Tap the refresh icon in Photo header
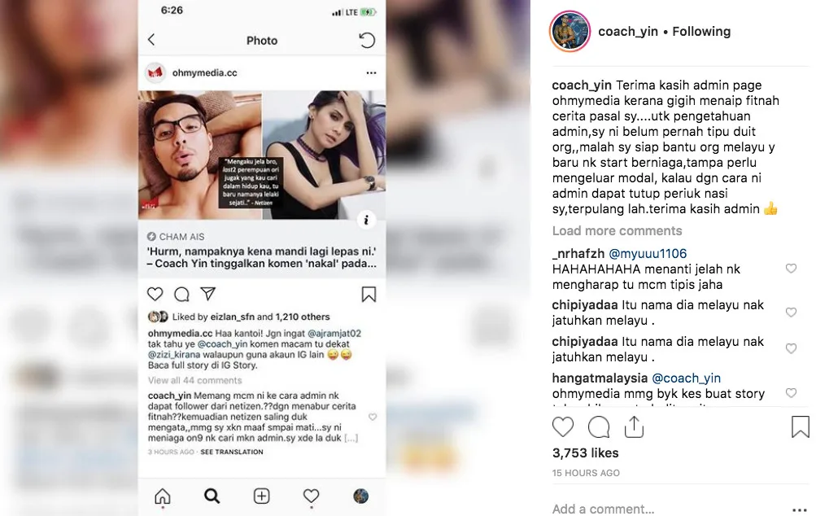Image resolution: width=816 pixels, height=516 pixels. (367, 40)
